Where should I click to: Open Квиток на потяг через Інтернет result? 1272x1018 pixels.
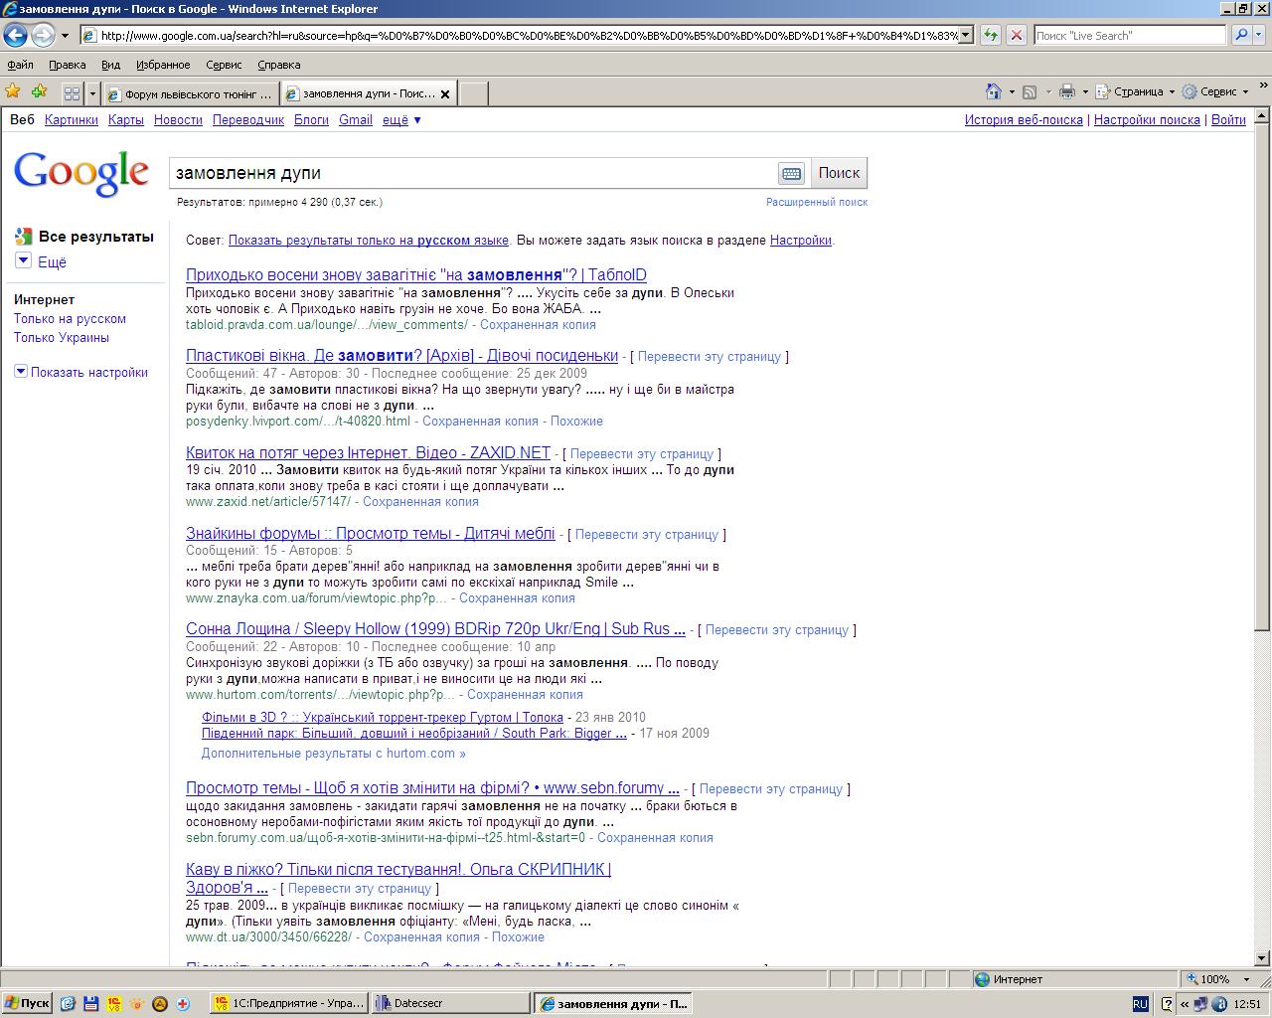pos(368,452)
